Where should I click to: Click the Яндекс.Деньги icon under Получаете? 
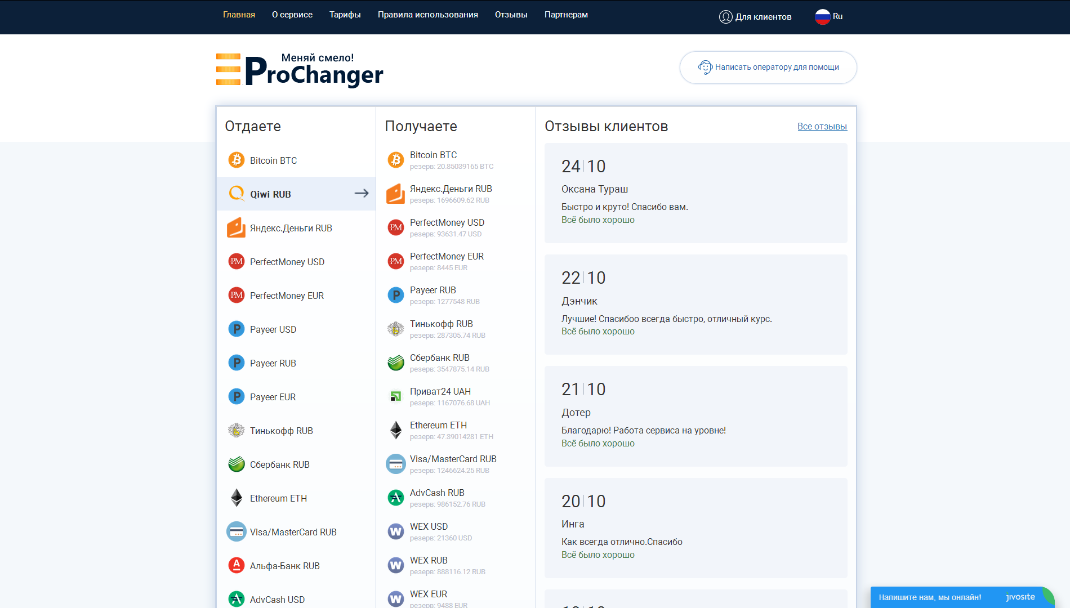tap(396, 194)
